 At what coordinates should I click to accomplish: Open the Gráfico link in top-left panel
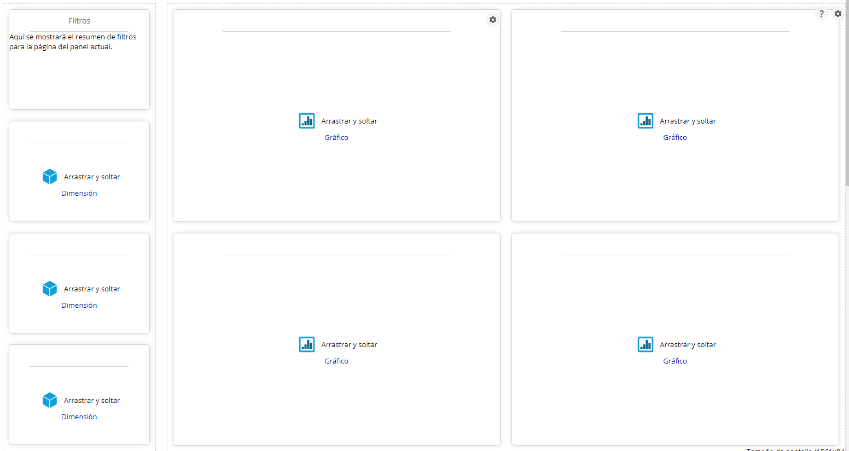336,138
